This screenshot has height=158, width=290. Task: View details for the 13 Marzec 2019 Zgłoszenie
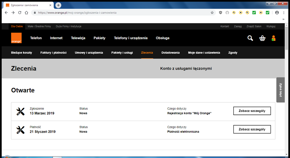[x=252, y=111]
